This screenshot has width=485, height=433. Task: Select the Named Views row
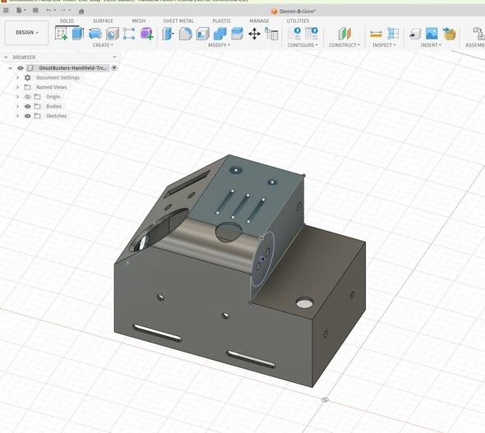(x=51, y=87)
